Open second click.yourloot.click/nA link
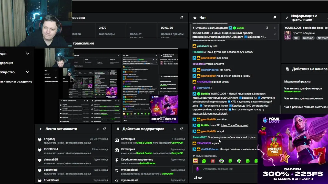 [x=210, y=113]
